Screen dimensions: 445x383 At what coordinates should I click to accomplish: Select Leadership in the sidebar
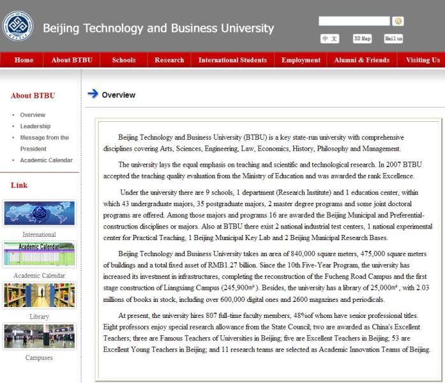[x=35, y=126]
